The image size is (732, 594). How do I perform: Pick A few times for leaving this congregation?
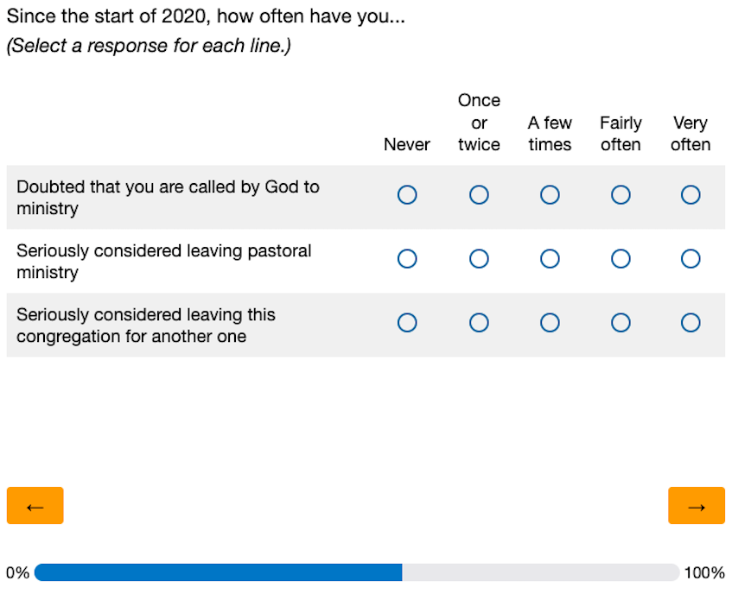click(x=550, y=323)
